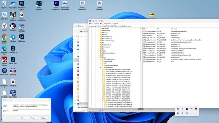Viewport: 219px width, 123px height.
Task: Expand the EnergyEstimation key
Action: coord(101,59)
